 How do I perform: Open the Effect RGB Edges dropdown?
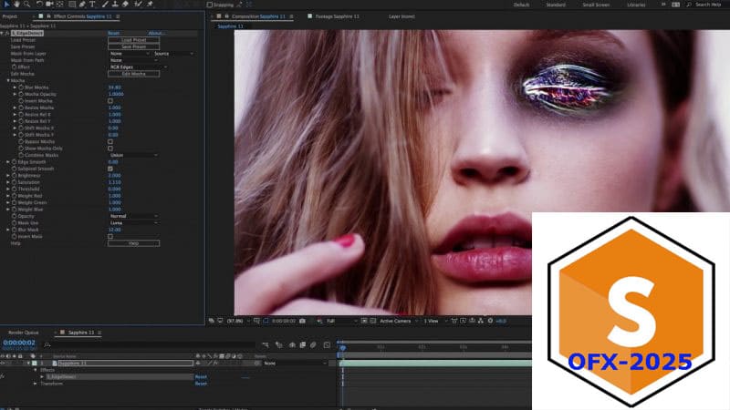pos(138,67)
